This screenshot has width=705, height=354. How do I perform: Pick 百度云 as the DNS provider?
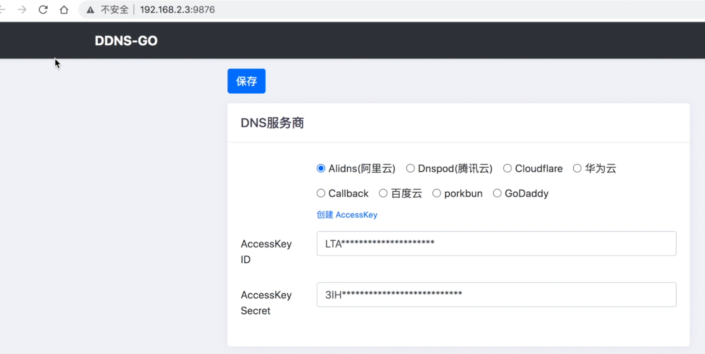(x=383, y=193)
